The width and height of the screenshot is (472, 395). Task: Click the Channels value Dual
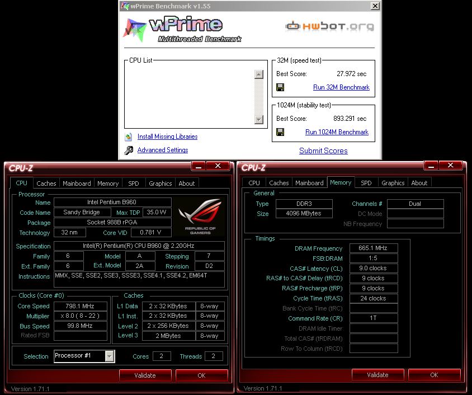pyautogui.click(x=415, y=204)
